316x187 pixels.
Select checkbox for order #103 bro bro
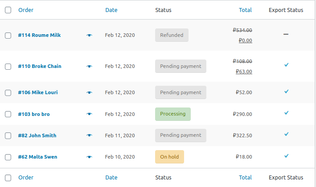pos(8,114)
